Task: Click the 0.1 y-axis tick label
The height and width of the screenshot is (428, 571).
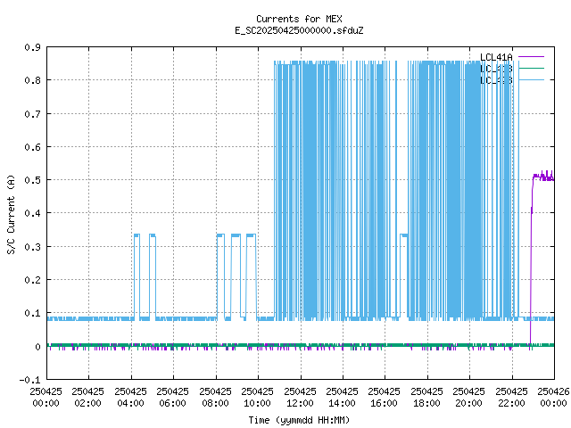Action: tap(31, 314)
